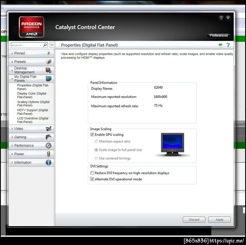Open Properties (Digital Flat-Panel) page
The image size is (246, 245).
[33, 87]
